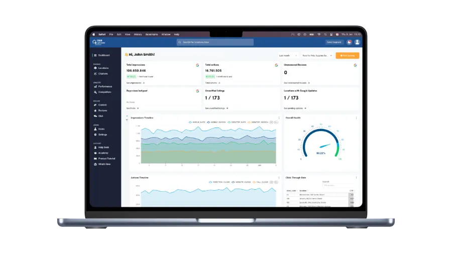Toggle MOBILE_MAPS series in Impressions legend
This screenshot has height=254, width=452.
click(x=197, y=122)
